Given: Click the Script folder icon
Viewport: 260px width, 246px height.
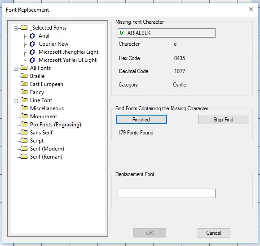Looking at the screenshot, I should click(x=24, y=140).
